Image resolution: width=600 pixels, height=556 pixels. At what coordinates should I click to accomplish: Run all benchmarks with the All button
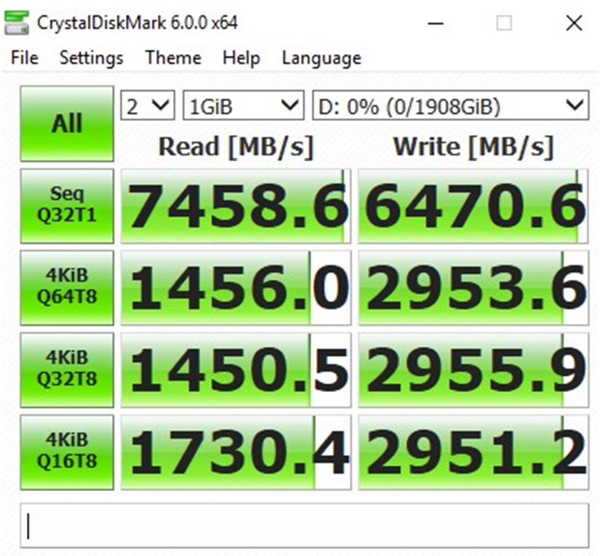66,124
